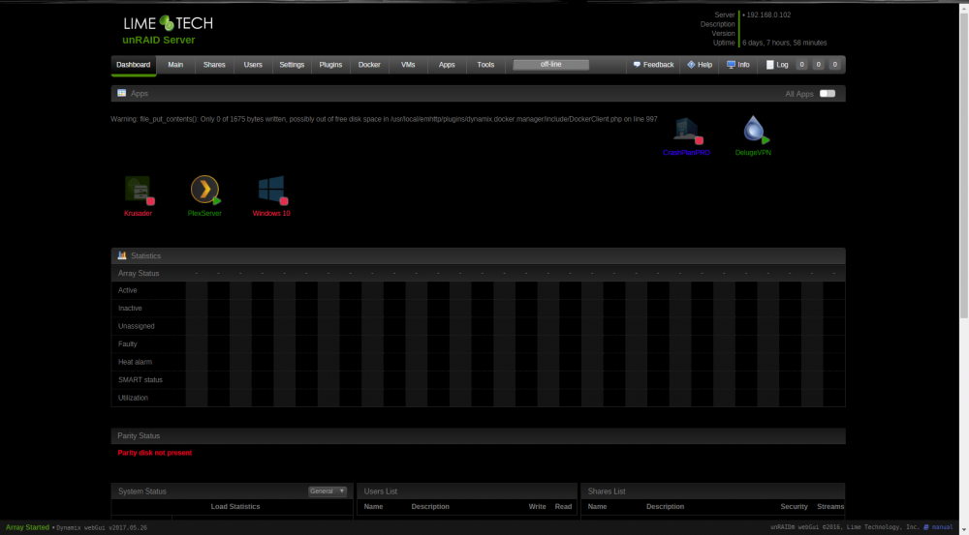Click the Load Statistics heading
Viewport: 969px width, 535px height.
pos(235,507)
